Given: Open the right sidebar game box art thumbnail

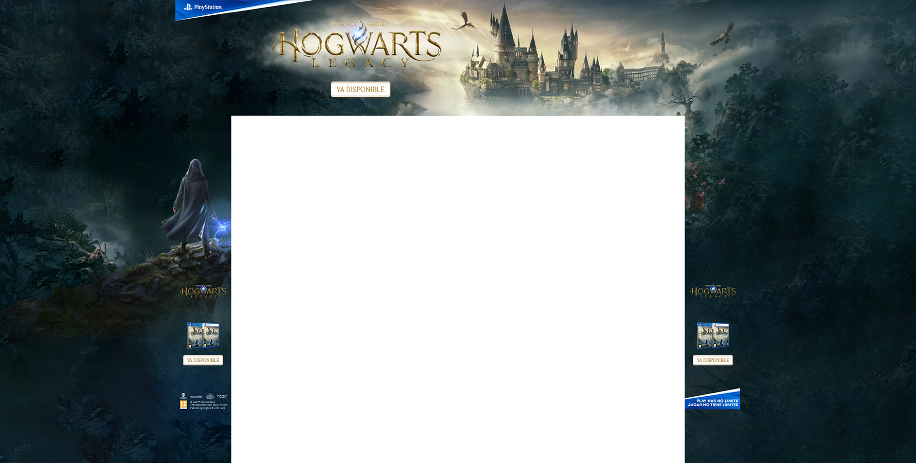Looking at the screenshot, I should coord(713,335).
